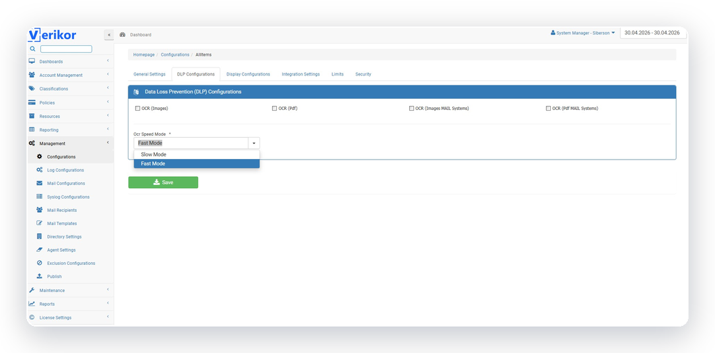Go to Homepage breadcrumb link
Image resolution: width=715 pixels, height=353 pixels.
144,55
